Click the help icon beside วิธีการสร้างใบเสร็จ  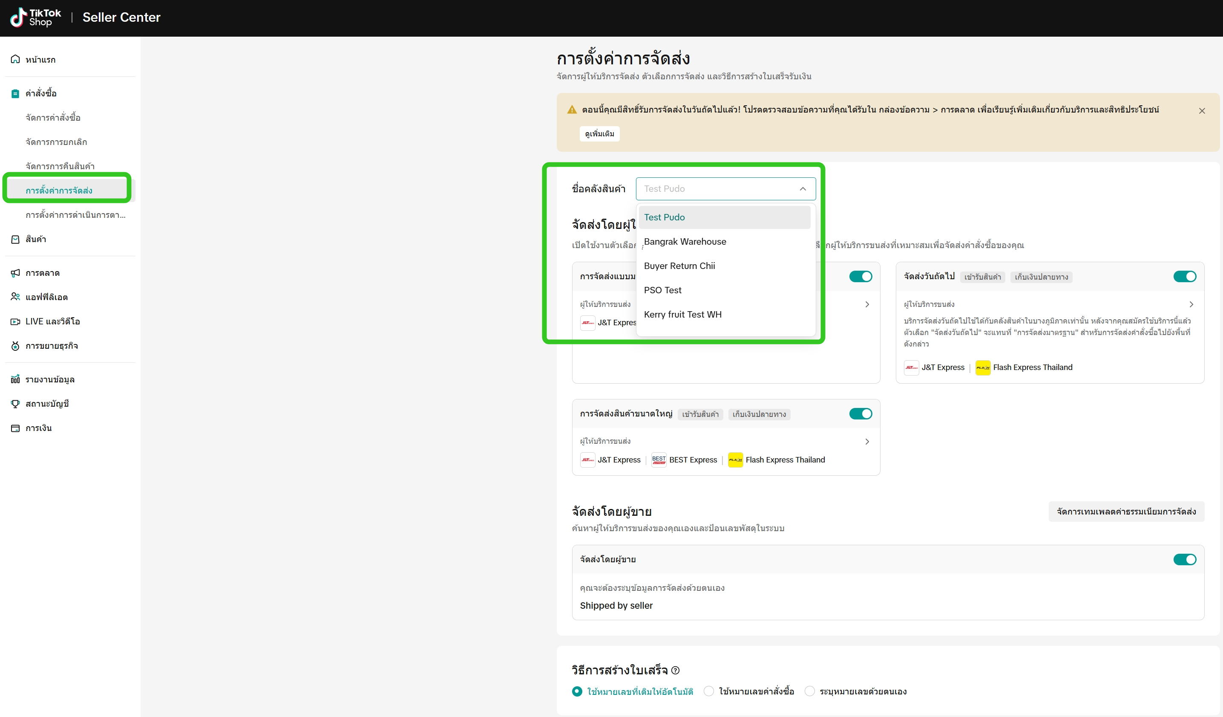click(675, 671)
